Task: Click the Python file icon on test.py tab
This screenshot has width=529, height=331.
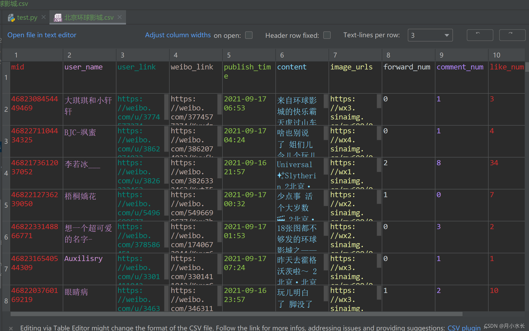Action: pos(11,18)
